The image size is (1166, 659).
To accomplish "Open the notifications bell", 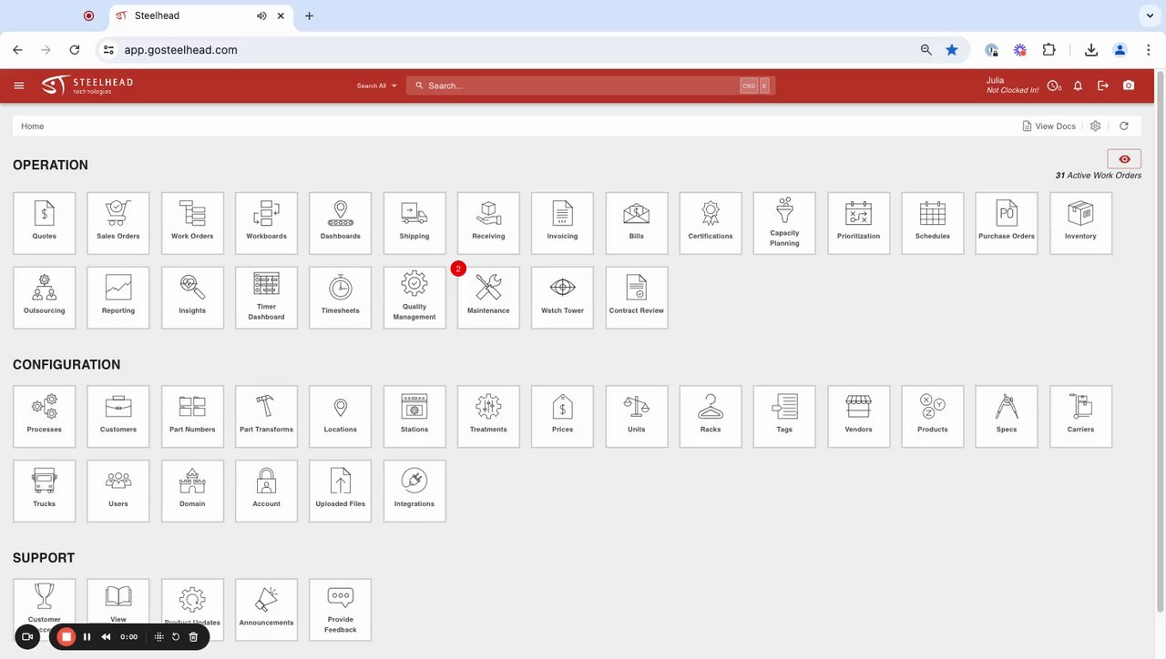I will click(1078, 86).
